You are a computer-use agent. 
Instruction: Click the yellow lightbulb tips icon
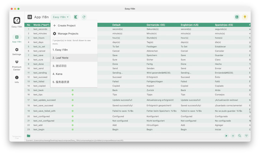[245, 17]
